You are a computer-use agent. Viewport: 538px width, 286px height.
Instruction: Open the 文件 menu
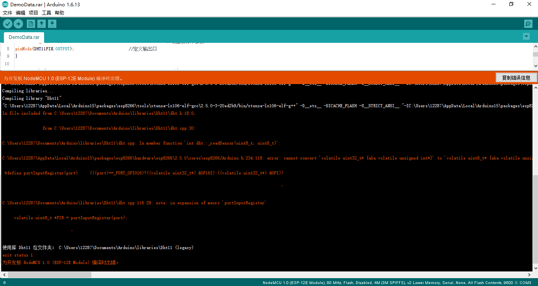click(7, 13)
